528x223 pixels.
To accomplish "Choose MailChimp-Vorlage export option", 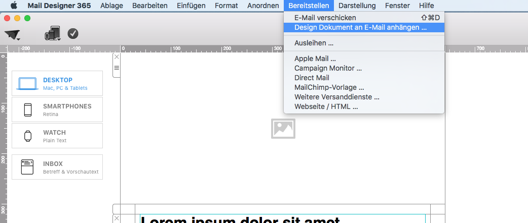I will (x=364, y=87).
